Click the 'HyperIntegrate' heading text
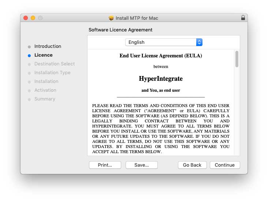The height and width of the screenshot is (201, 268). (161, 79)
